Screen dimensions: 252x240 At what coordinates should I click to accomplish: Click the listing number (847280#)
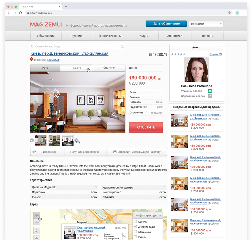click(158, 55)
